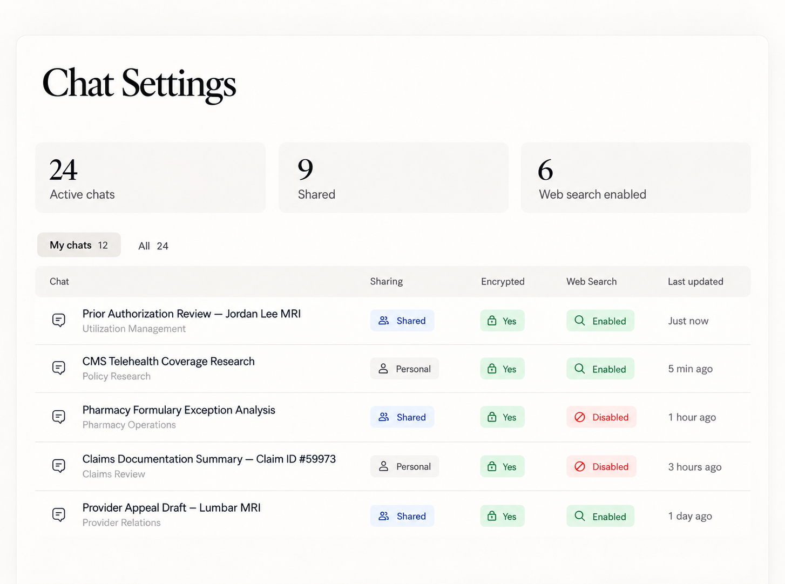Open Provider Appeal Draft – Lumbar MRI chat

click(x=172, y=507)
